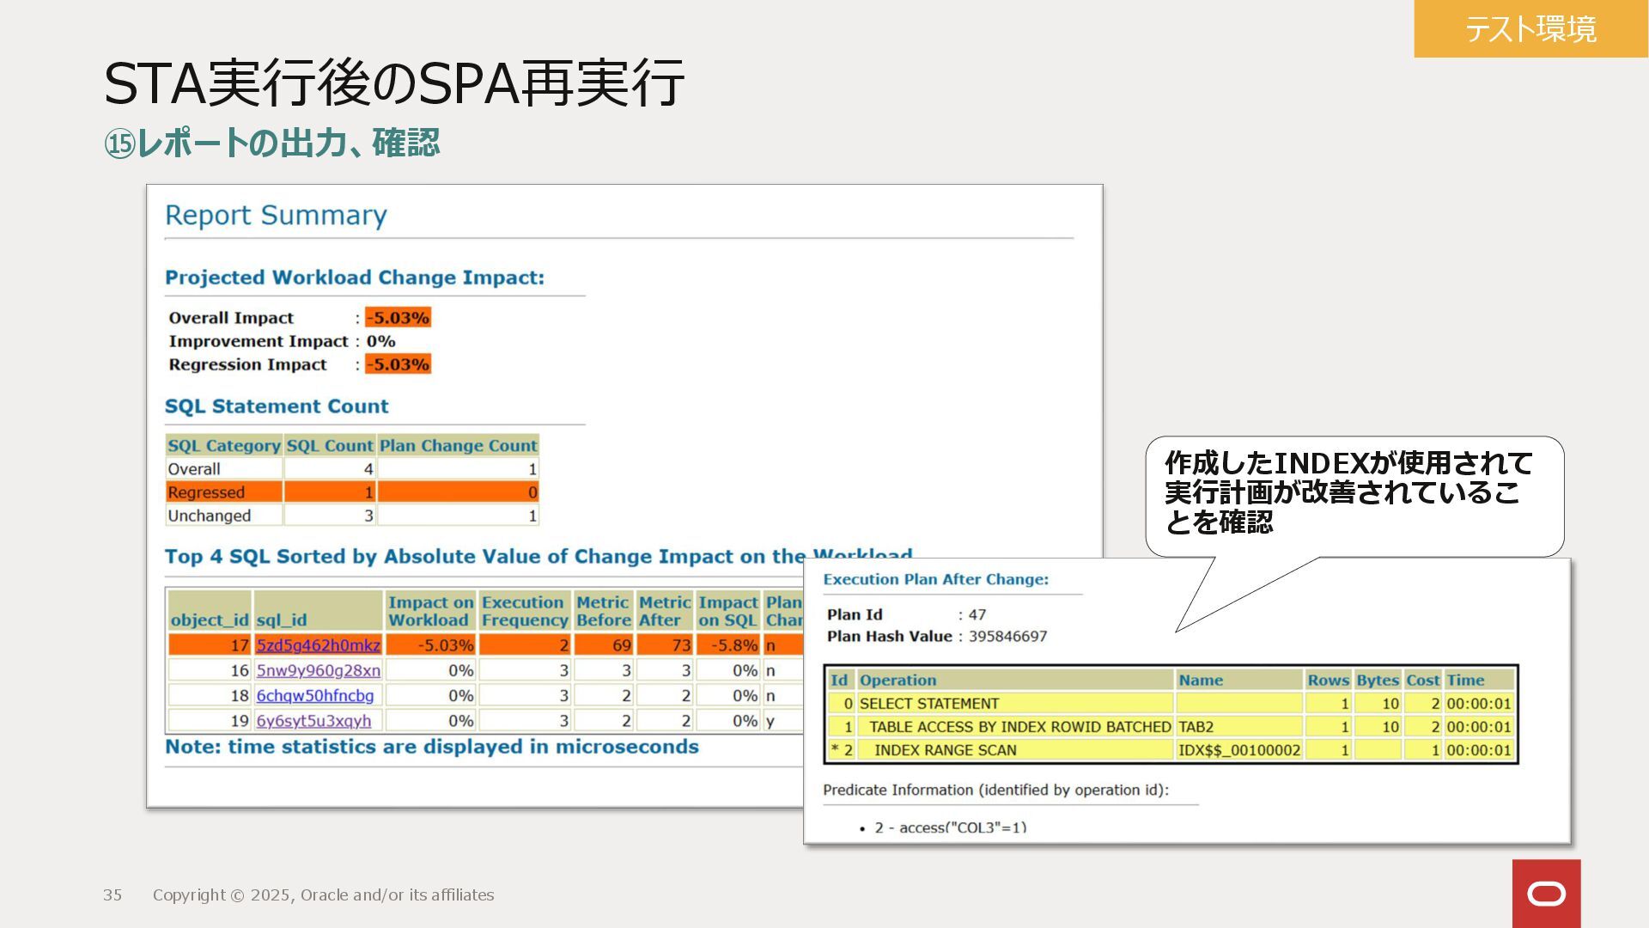The image size is (1649, 928).
Task: Click the IDX$$_00100002 index name cell
Action: (x=1238, y=750)
